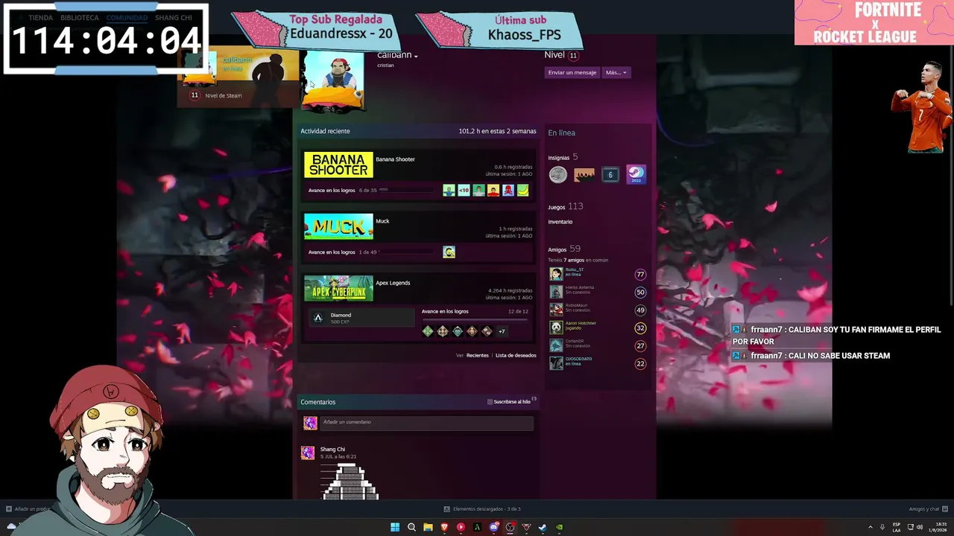Screen dimensions: 954x536
Task: Open Valorant icon in the taskbar
Action: pos(526,527)
